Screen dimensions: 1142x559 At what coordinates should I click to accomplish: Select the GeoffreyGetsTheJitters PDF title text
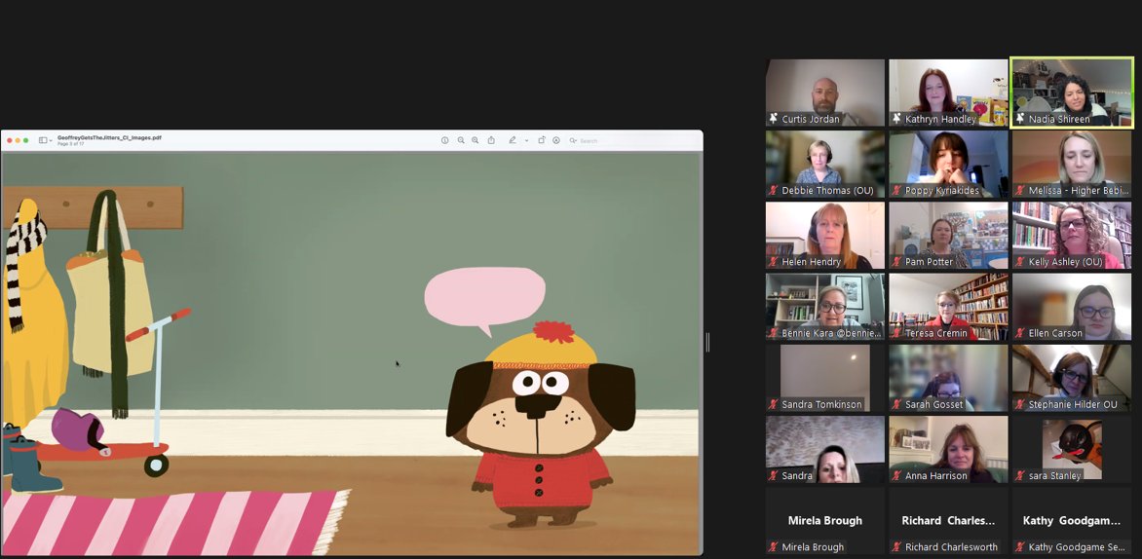coord(109,137)
